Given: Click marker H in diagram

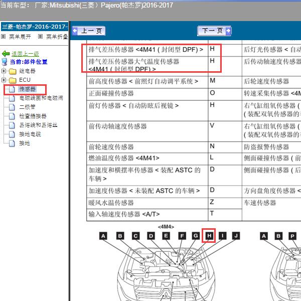Looking at the screenshot, I should (x=209, y=236).
